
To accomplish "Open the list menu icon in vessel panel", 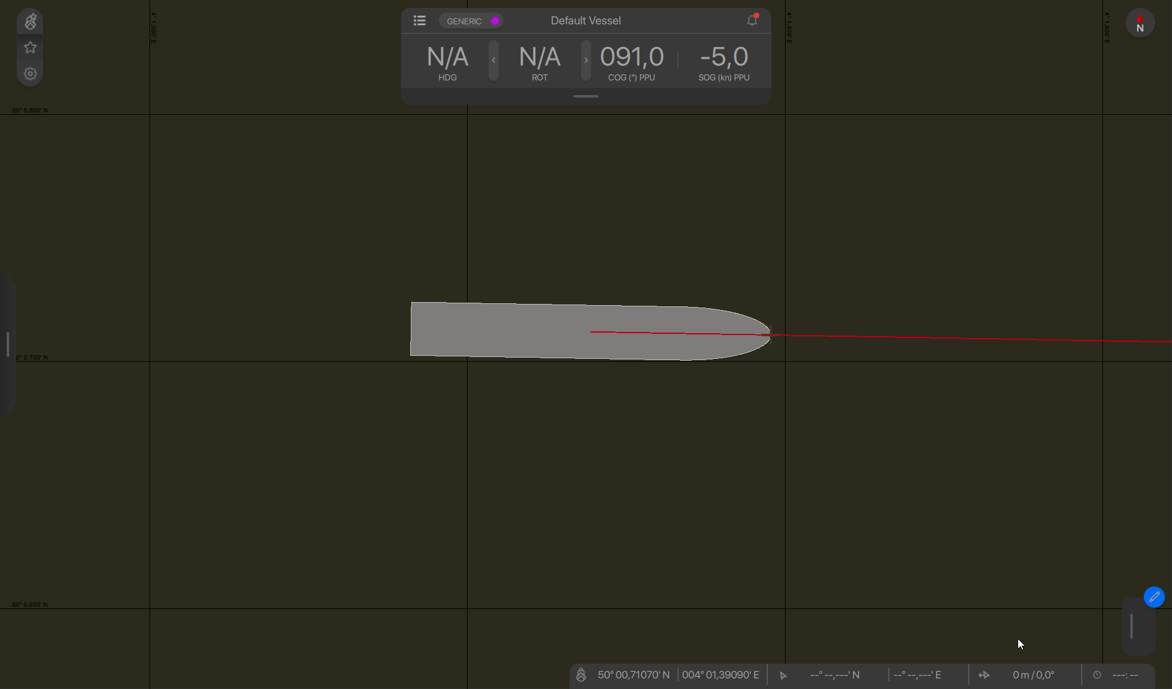I will click(419, 21).
